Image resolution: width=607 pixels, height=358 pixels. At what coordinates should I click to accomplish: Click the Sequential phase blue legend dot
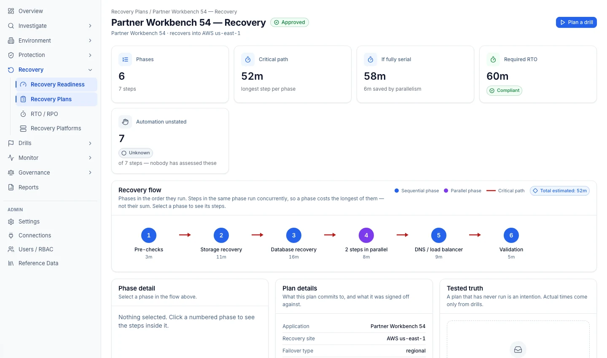coord(397,191)
